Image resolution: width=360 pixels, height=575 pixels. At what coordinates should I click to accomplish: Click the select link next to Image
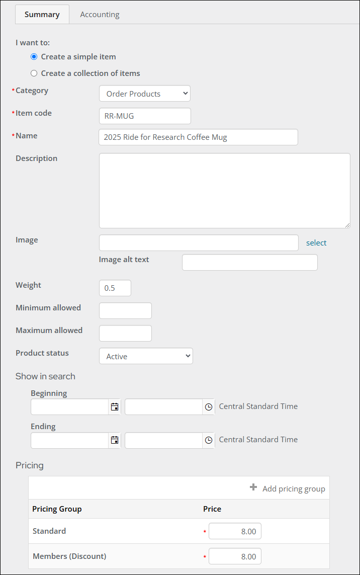point(316,243)
